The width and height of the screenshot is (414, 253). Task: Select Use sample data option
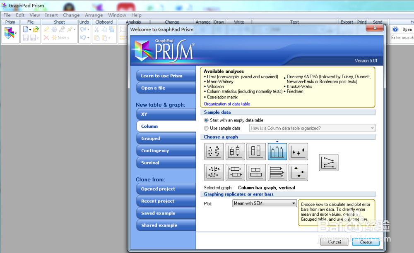pos(206,128)
